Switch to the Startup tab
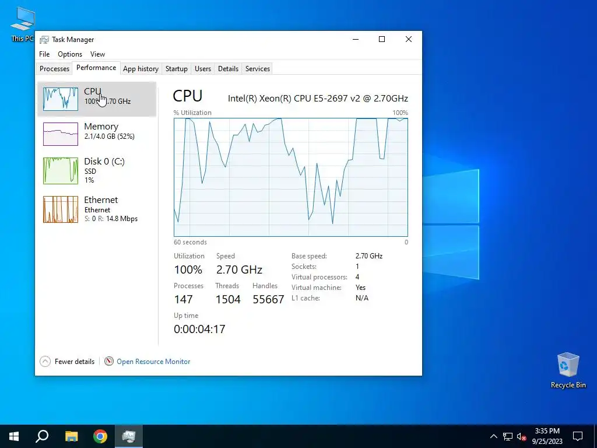The height and width of the screenshot is (448, 597). point(176,69)
